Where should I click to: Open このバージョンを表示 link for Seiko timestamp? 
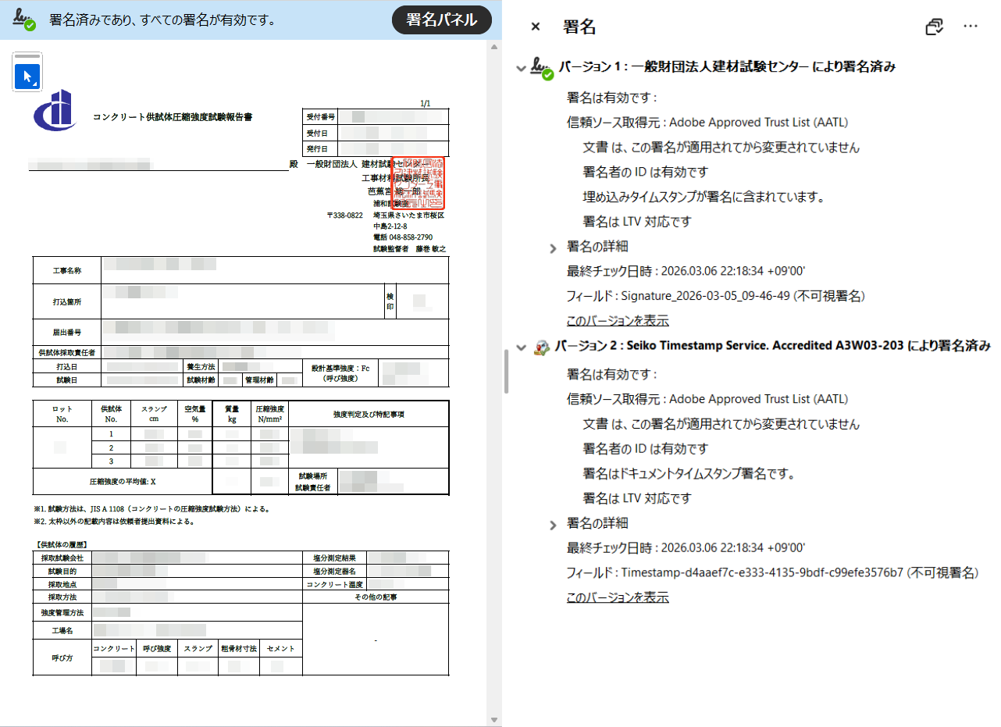pyautogui.click(x=618, y=597)
